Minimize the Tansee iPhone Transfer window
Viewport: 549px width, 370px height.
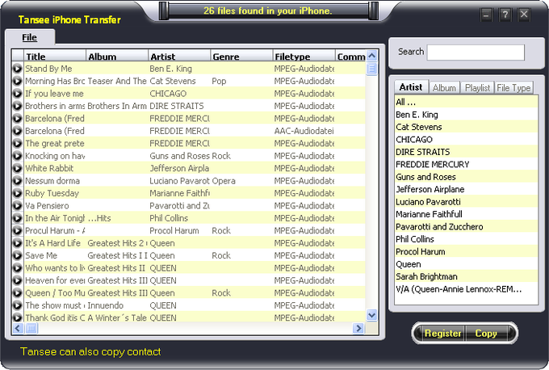coord(486,15)
